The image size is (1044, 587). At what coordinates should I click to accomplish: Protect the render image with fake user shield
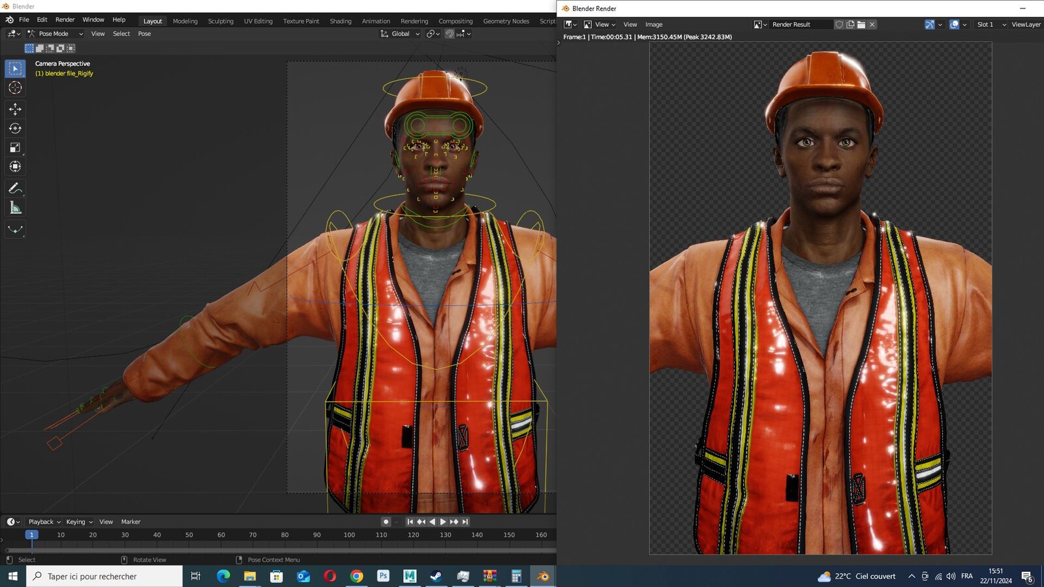pos(840,25)
